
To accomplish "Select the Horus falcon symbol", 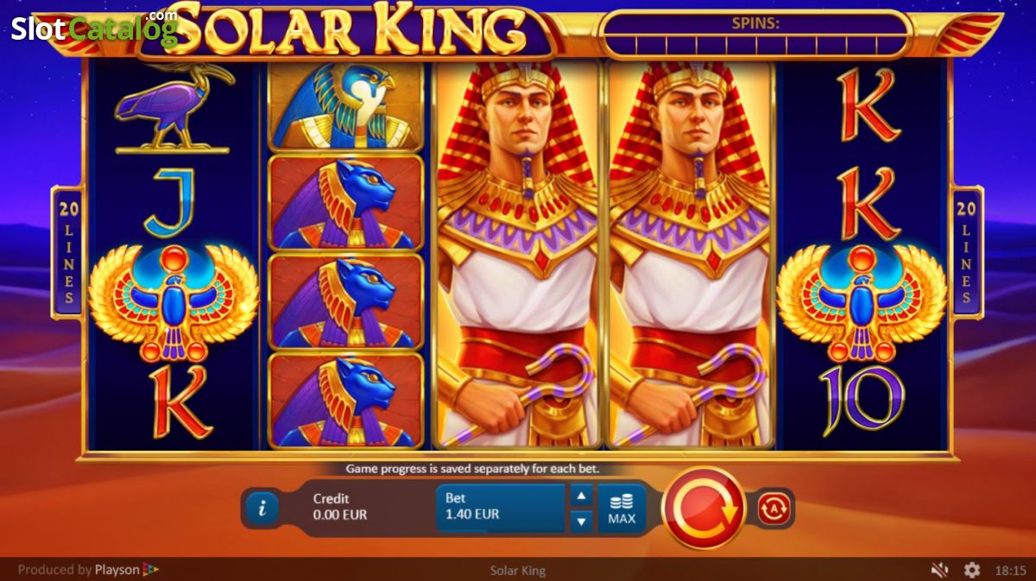I will tap(346, 105).
